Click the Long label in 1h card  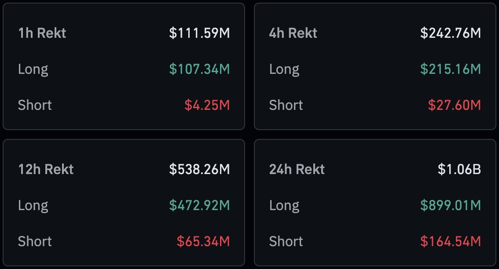pos(33,69)
